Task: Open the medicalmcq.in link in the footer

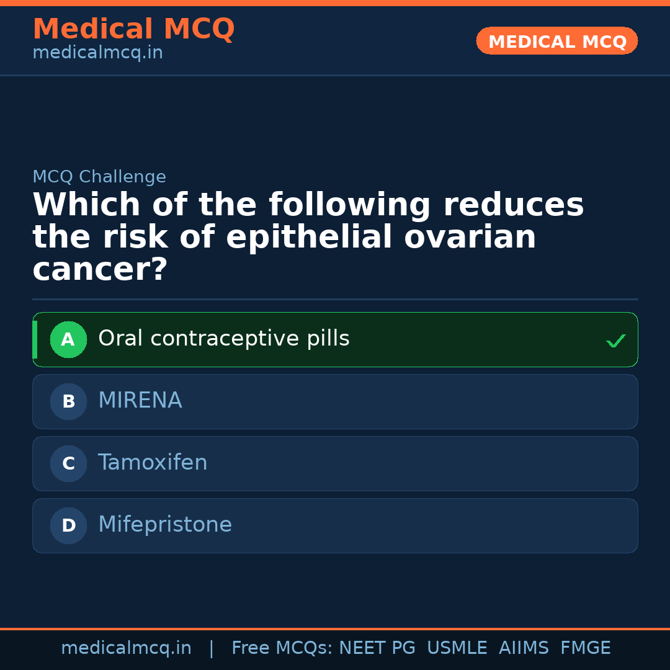Action: pyautogui.click(x=126, y=648)
